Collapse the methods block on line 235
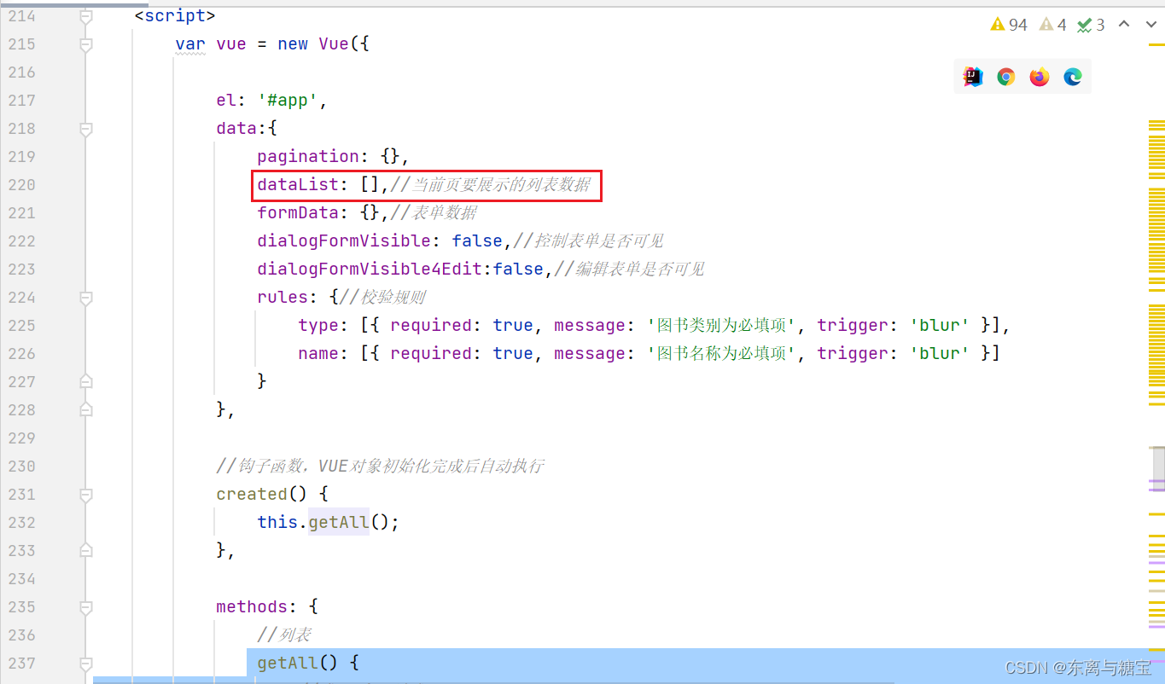 pyautogui.click(x=85, y=607)
